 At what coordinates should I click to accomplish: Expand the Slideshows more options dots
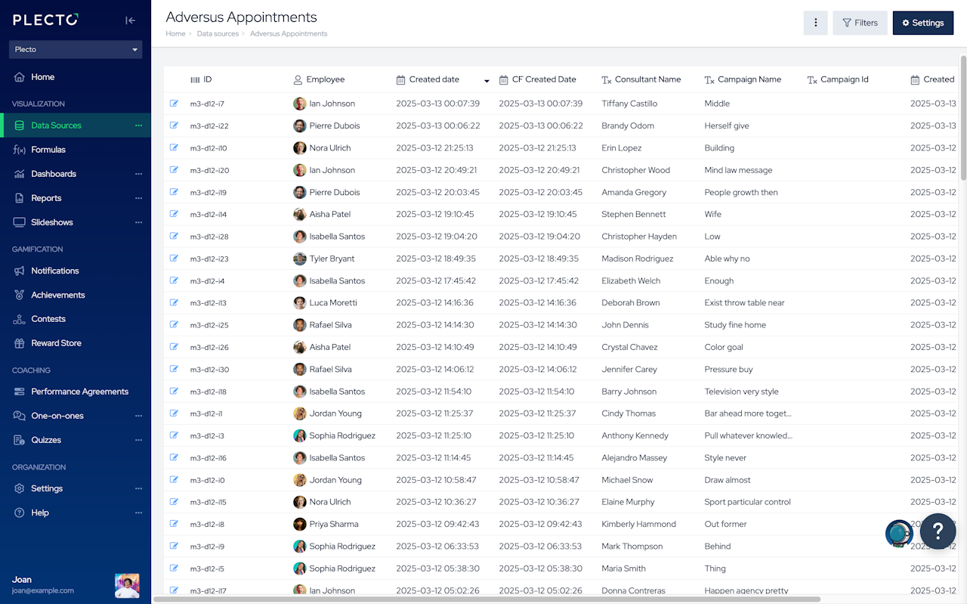(138, 222)
